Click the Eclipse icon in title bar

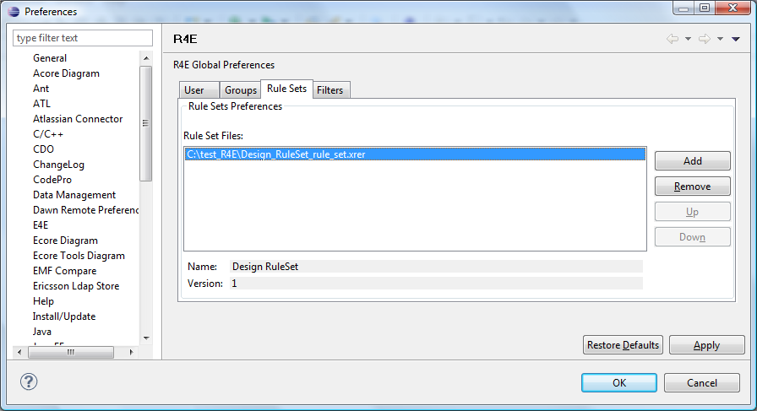tap(14, 11)
